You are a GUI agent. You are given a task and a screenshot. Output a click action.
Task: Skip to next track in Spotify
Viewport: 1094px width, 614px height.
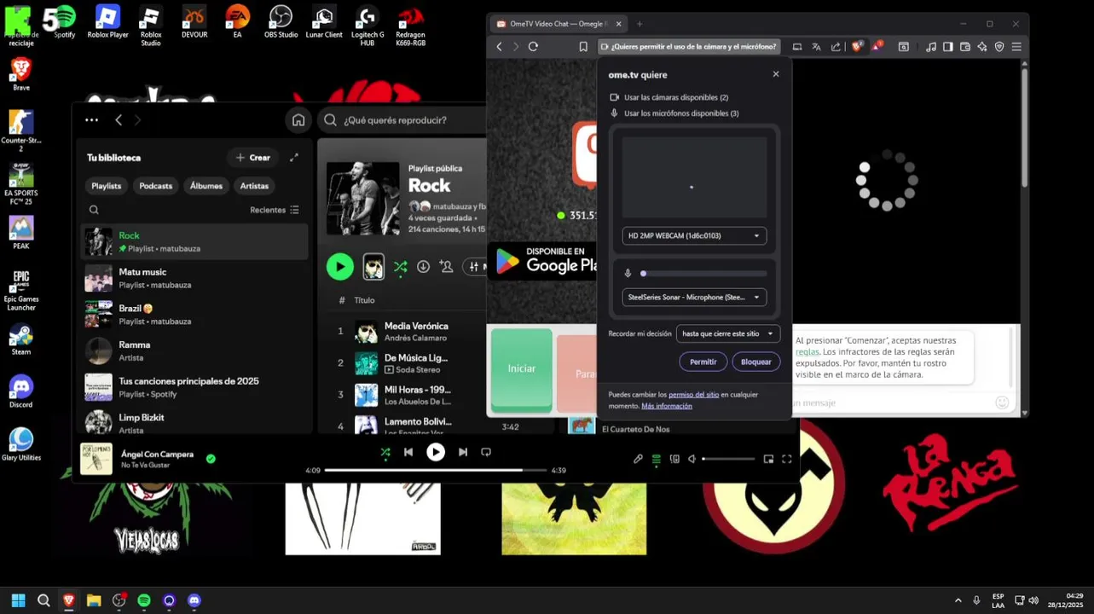pos(463,452)
